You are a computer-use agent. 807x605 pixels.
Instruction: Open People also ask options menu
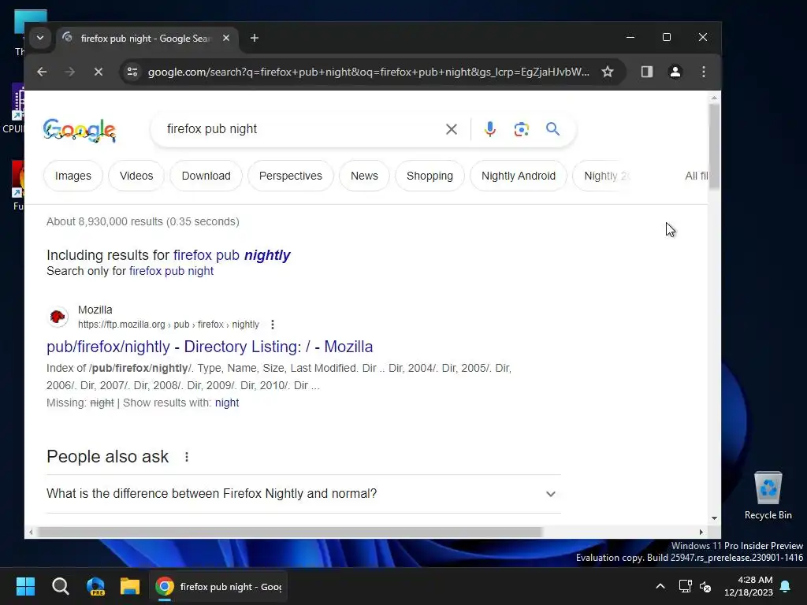[187, 457]
